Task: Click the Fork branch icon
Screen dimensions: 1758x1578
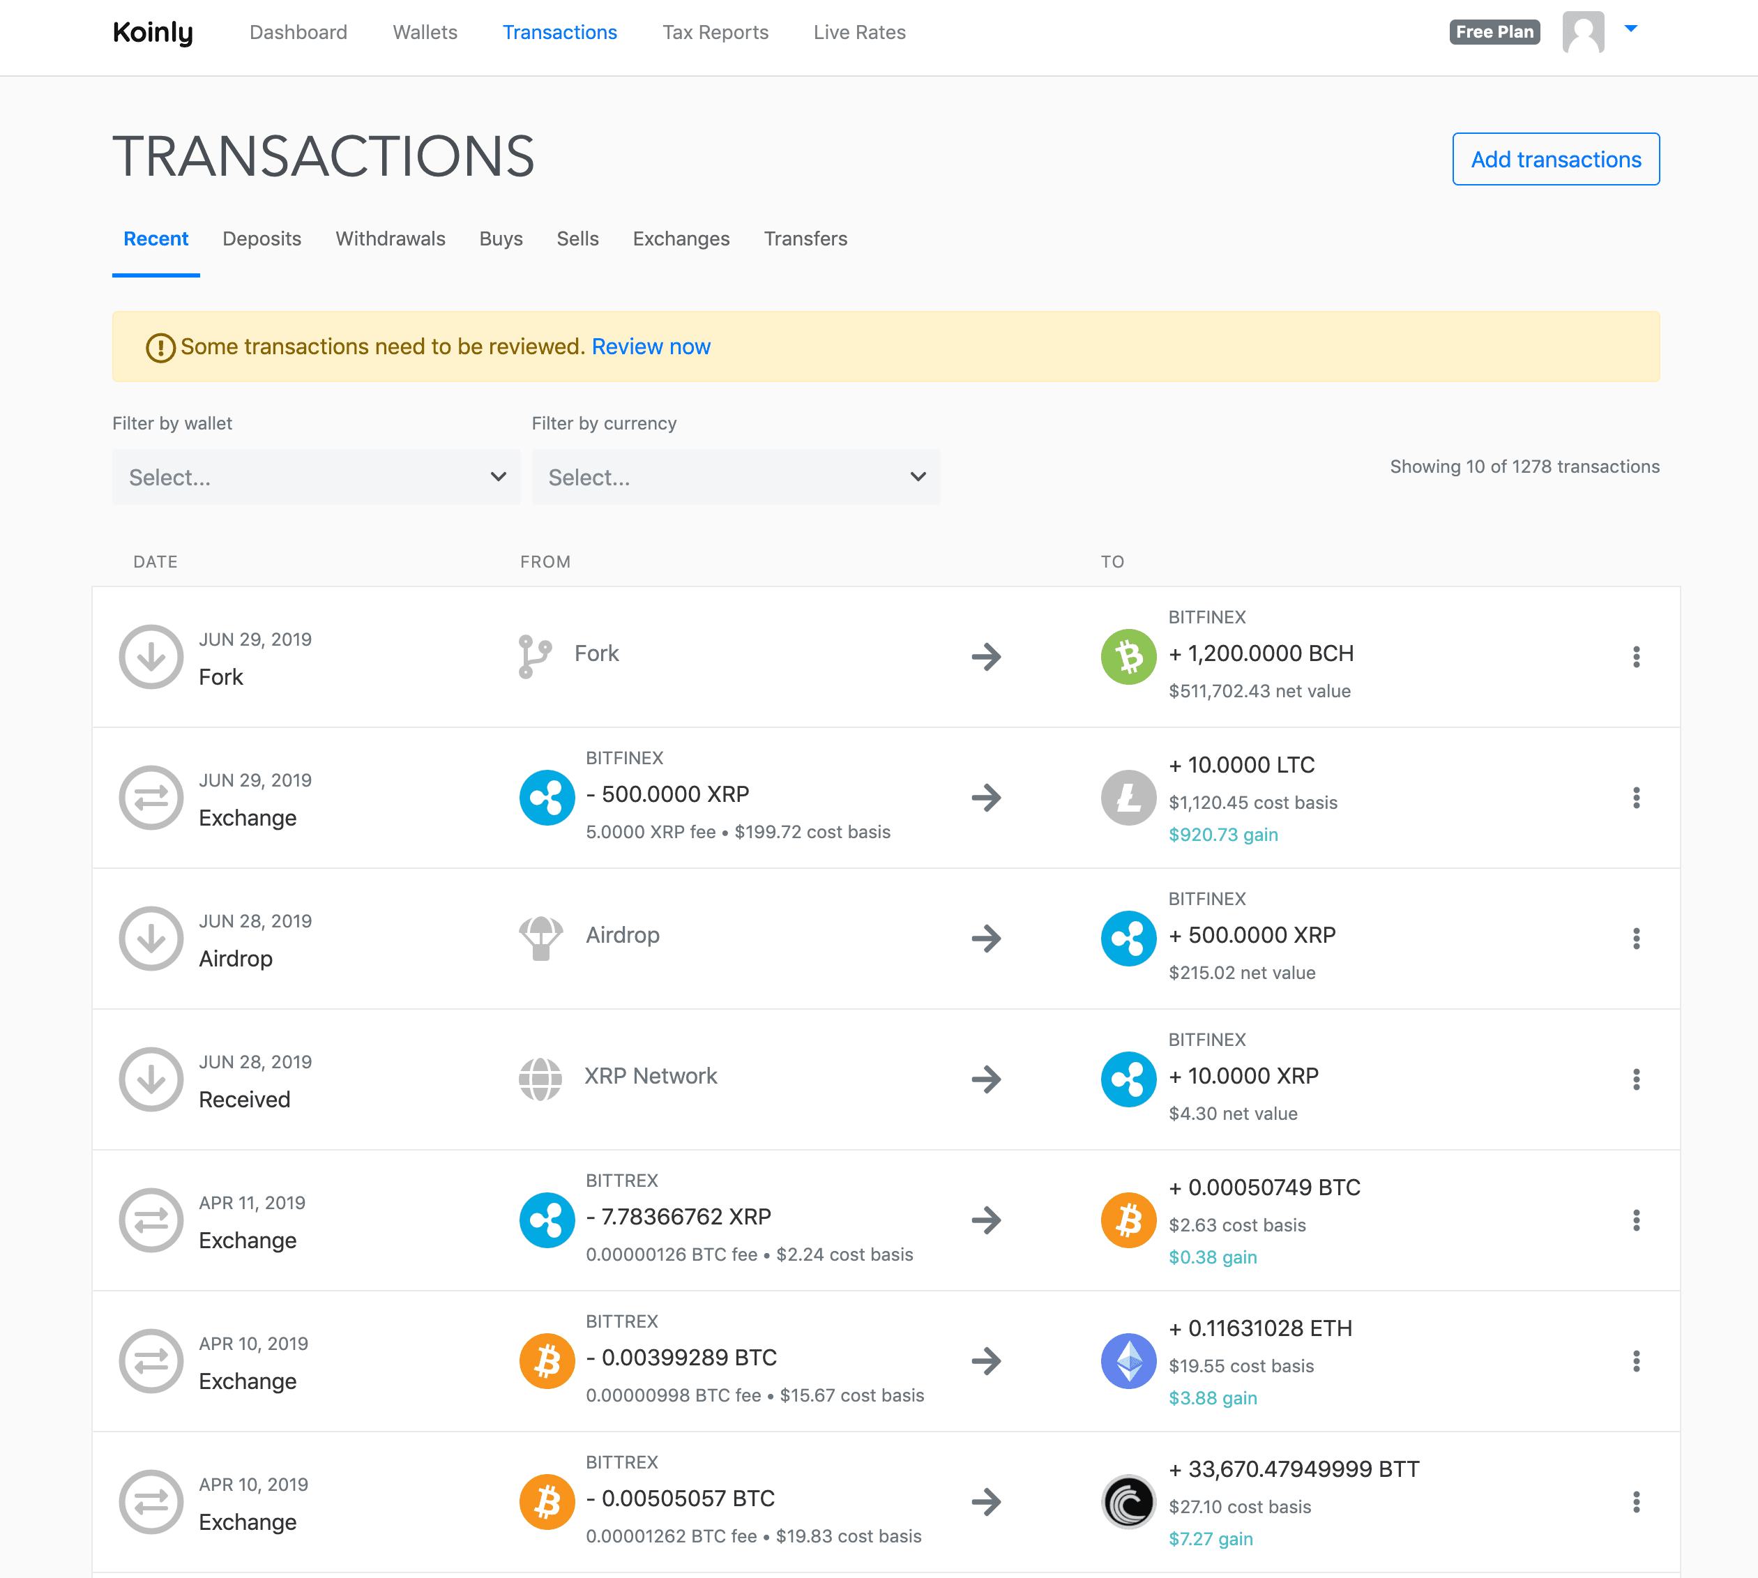Action: click(534, 656)
